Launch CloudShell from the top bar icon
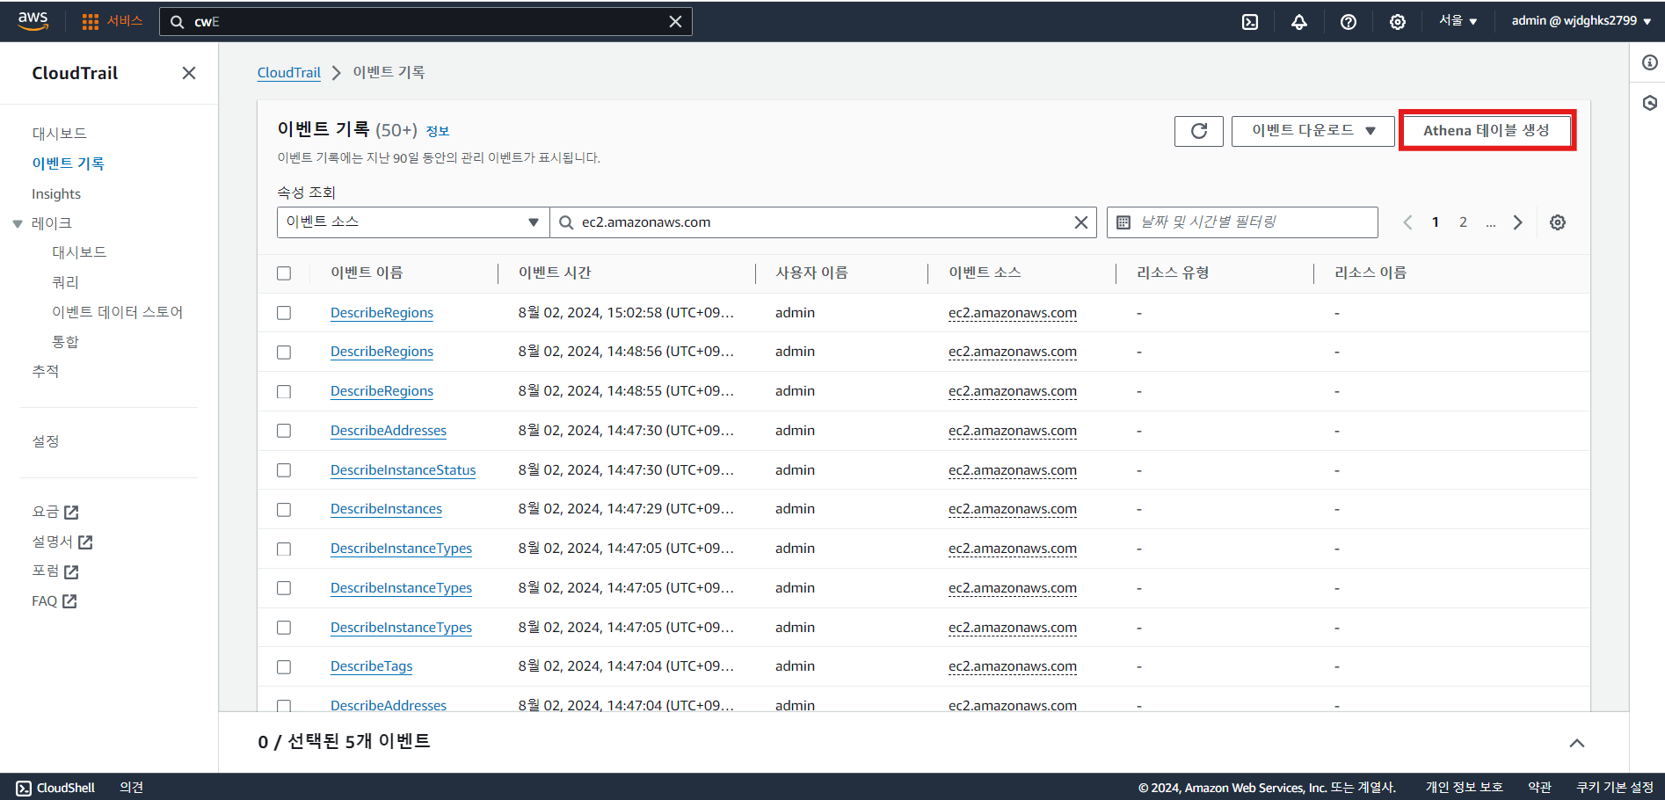1665x800 pixels. 1250,22
